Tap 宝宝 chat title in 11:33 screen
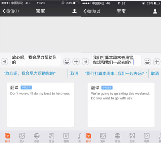 click(x=121, y=11)
